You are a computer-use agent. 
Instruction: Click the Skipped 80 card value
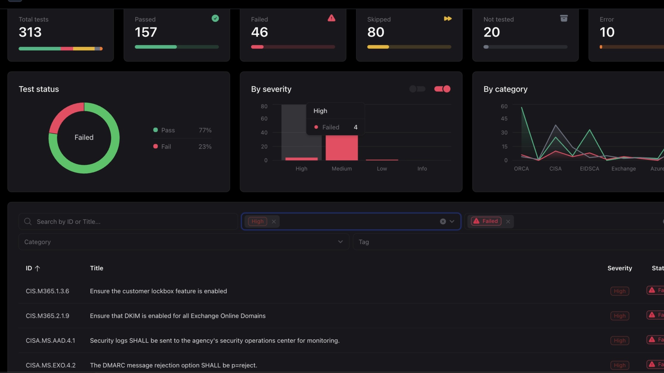[376, 32]
